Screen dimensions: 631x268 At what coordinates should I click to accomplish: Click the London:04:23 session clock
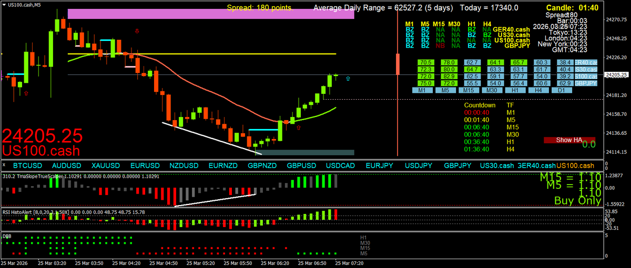point(566,38)
